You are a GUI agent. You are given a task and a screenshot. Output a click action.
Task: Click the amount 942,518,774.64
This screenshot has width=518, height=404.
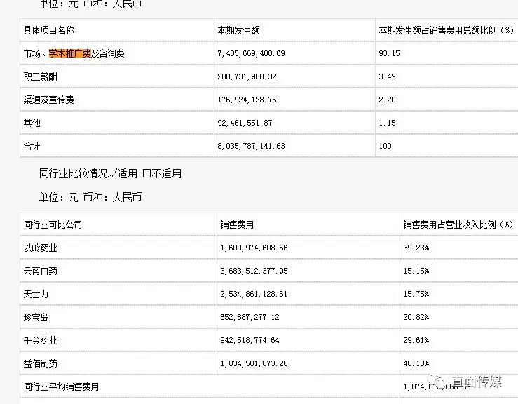tap(250, 340)
